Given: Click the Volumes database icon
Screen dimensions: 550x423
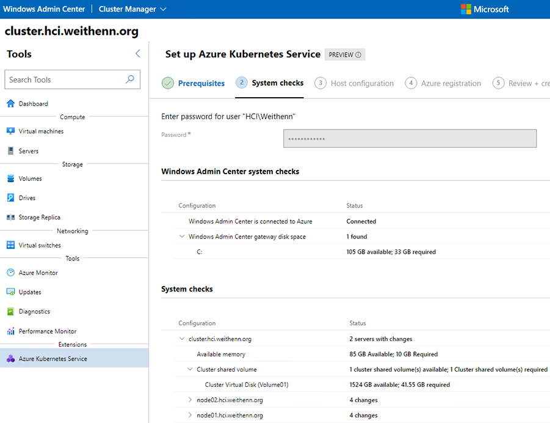Looking at the screenshot, I should [x=10, y=178].
